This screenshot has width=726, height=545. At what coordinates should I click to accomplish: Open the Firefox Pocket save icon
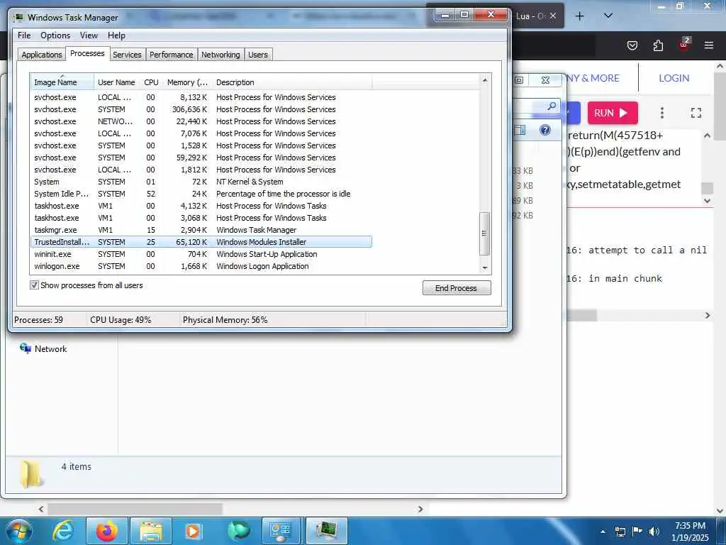coord(632,45)
